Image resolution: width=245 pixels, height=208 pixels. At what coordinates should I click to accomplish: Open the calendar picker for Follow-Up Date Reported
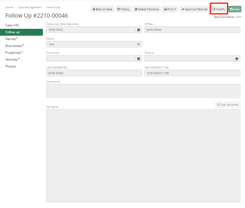[138, 30]
